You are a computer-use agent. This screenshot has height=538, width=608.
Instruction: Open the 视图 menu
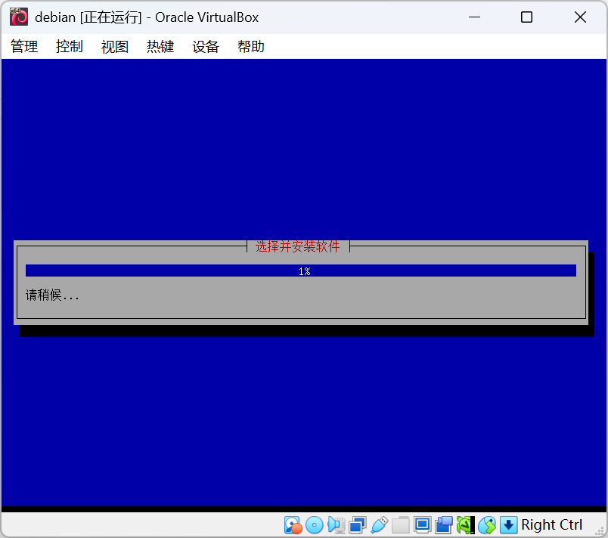coord(115,47)
